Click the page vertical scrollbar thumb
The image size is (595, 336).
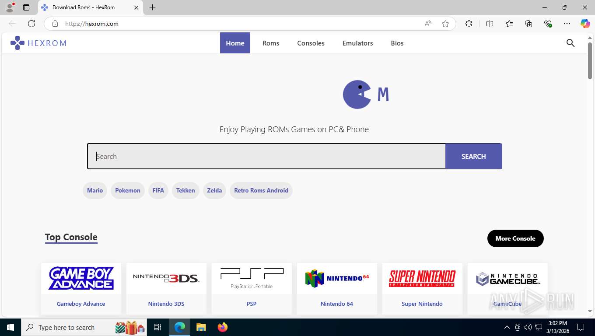[x=590, y=60]
